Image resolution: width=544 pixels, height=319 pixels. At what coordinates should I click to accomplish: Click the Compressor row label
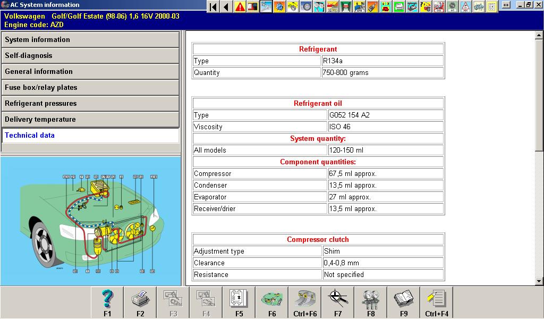260,173
